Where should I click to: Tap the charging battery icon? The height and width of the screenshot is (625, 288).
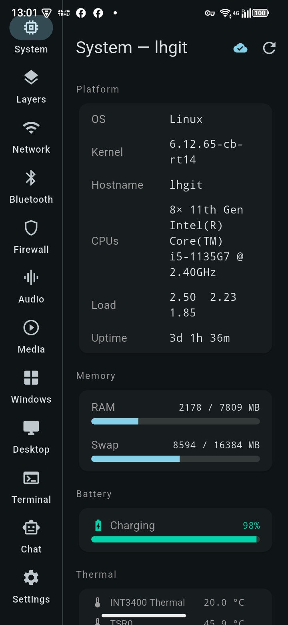pos(98,526)
